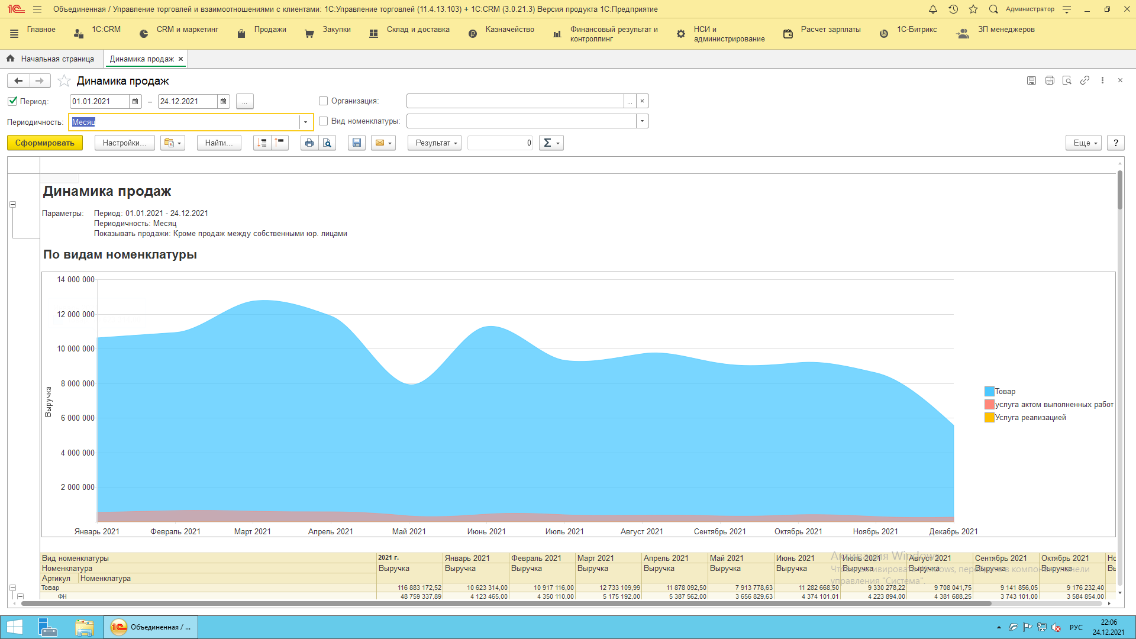This screenshot has width=1136, height=639.
Task: Click the Сформировать button
Action: tap(45, 143)
